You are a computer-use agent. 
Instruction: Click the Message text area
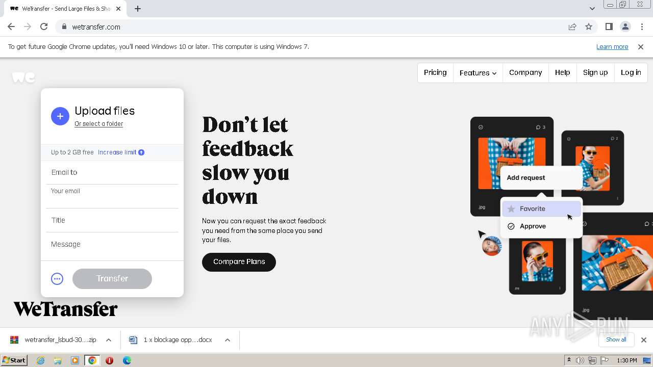112,246
